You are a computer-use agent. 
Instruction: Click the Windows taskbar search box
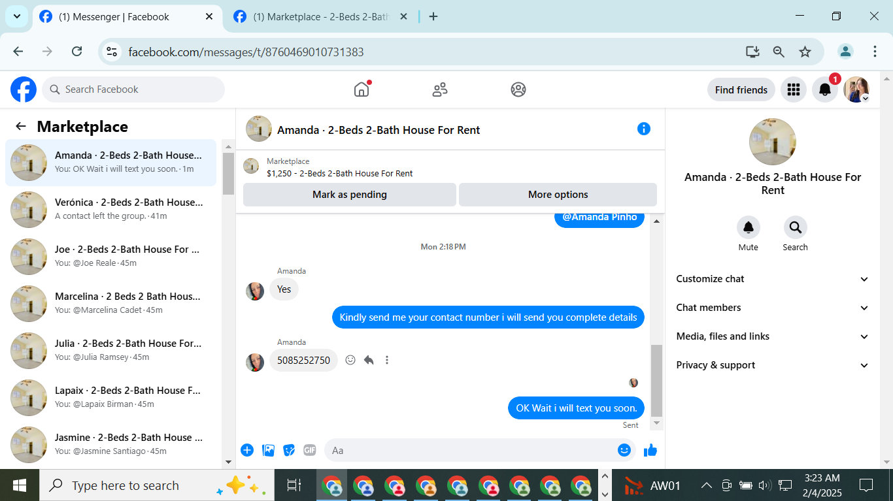coord(156,485)
